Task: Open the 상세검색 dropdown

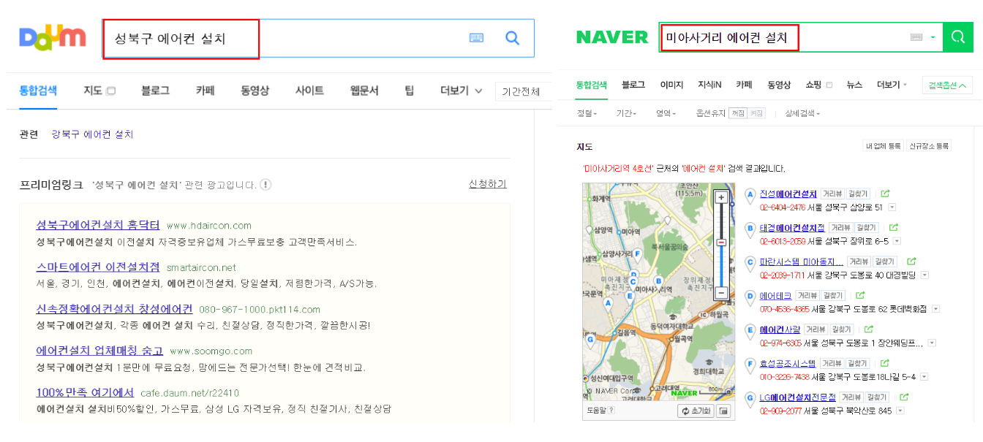Action: (802, 113)
